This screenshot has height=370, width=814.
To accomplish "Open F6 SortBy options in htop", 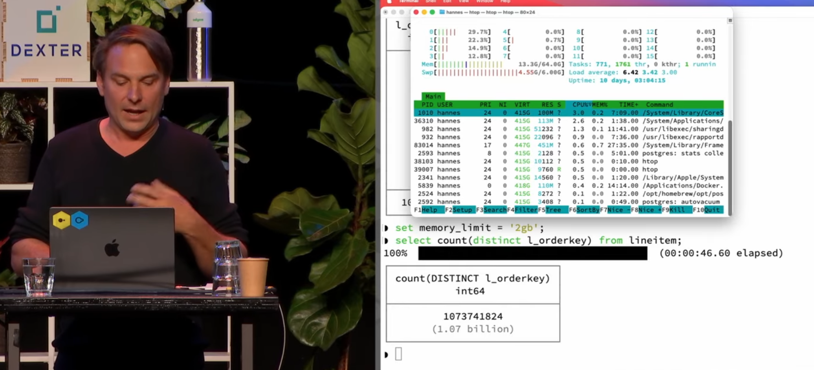I will coord(587,210).
